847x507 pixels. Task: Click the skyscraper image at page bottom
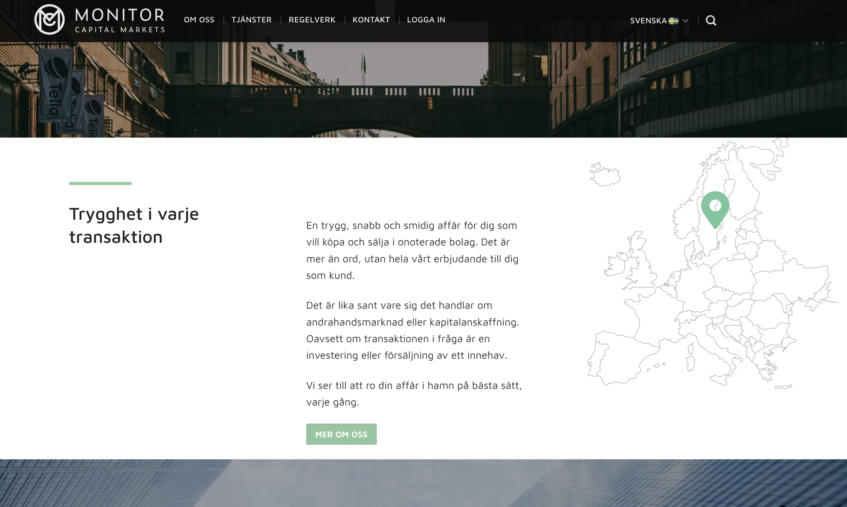tap(423, 483)
